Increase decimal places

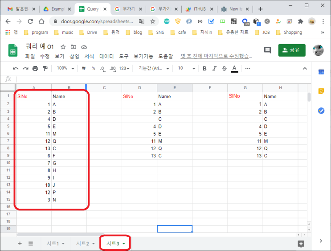coord(113,69)
